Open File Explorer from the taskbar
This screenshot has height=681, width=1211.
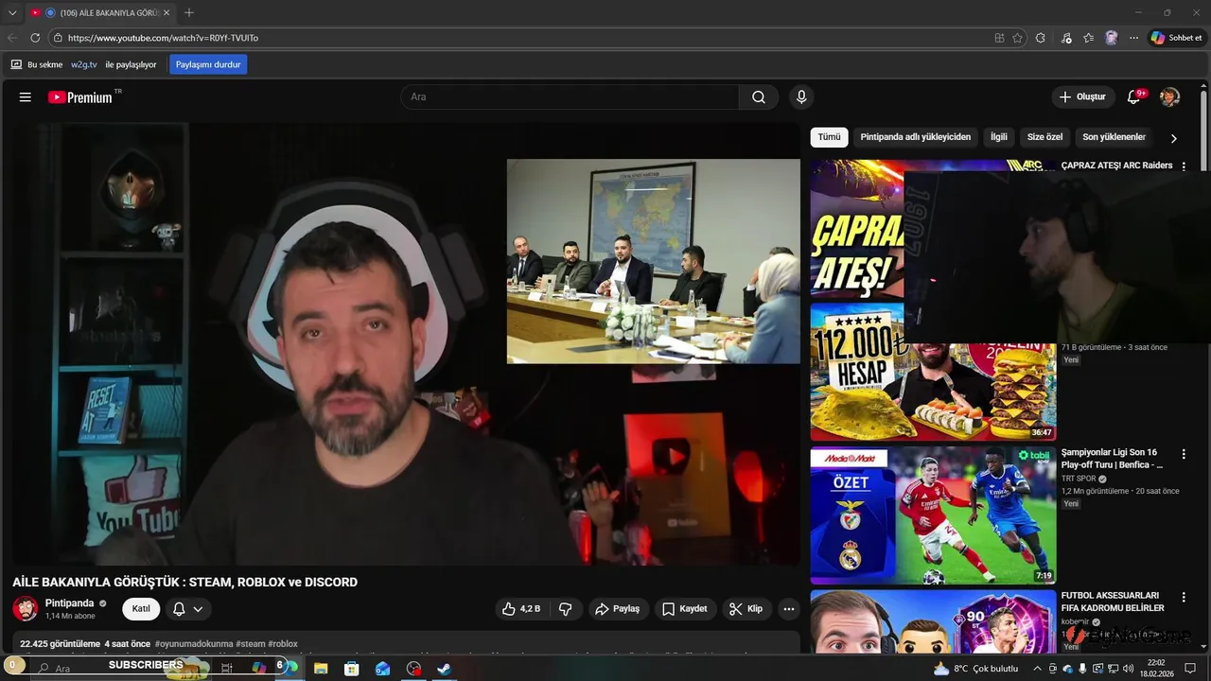click(x=320, y=668)
